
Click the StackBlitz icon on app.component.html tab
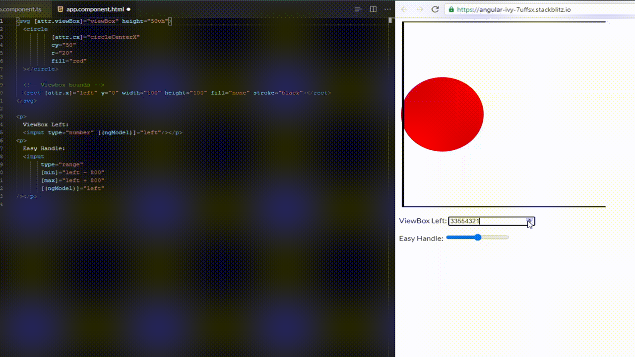60,9
